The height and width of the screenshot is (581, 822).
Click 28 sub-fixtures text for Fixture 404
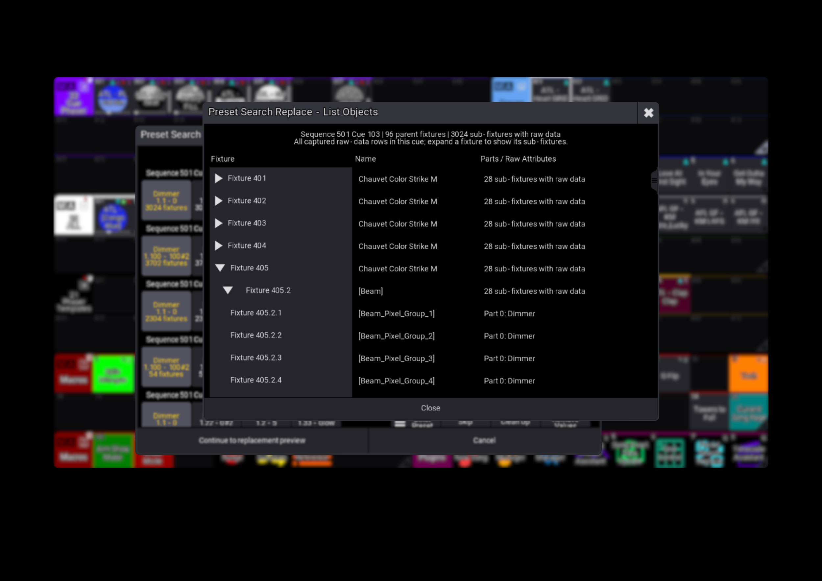(535, 246)
